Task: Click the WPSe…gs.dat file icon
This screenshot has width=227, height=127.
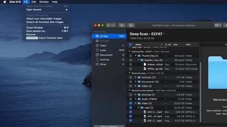Action: (145, 69)
